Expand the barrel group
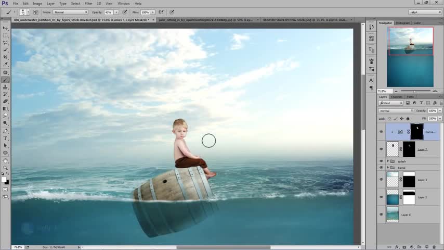The image size is (444, 250). (x=388, y=168)
